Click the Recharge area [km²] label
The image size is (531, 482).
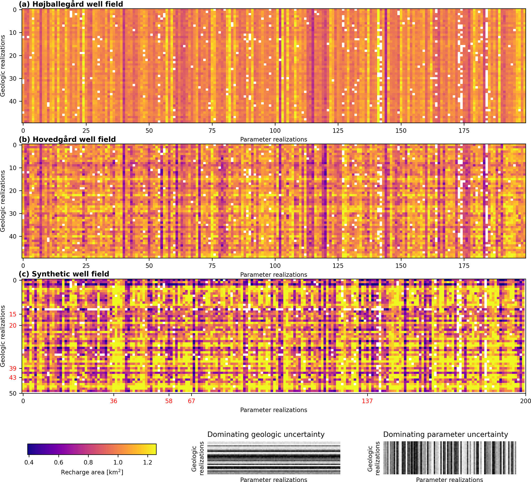92,472
